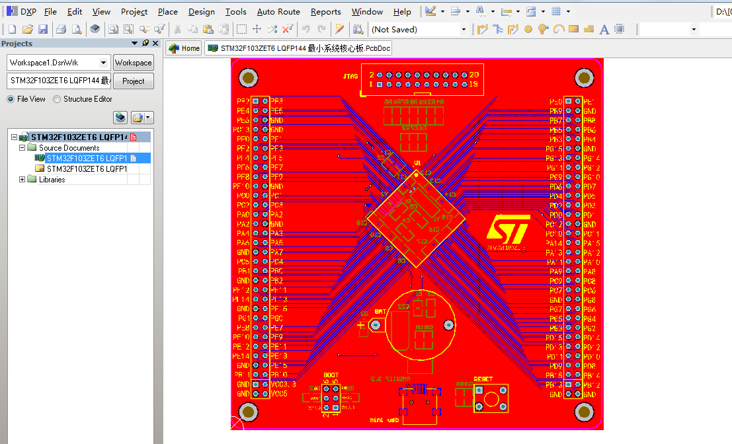Switch to the STM32F103ZET6 PcbDoc tab
The image size is (732, 444).
(x=298, y=48)
